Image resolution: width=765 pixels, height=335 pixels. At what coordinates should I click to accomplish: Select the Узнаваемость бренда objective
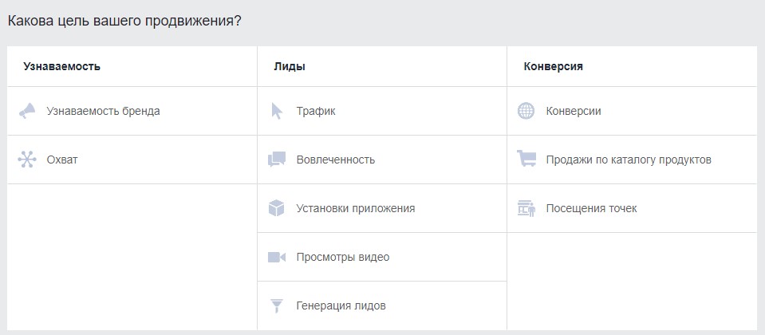[104, 111]
